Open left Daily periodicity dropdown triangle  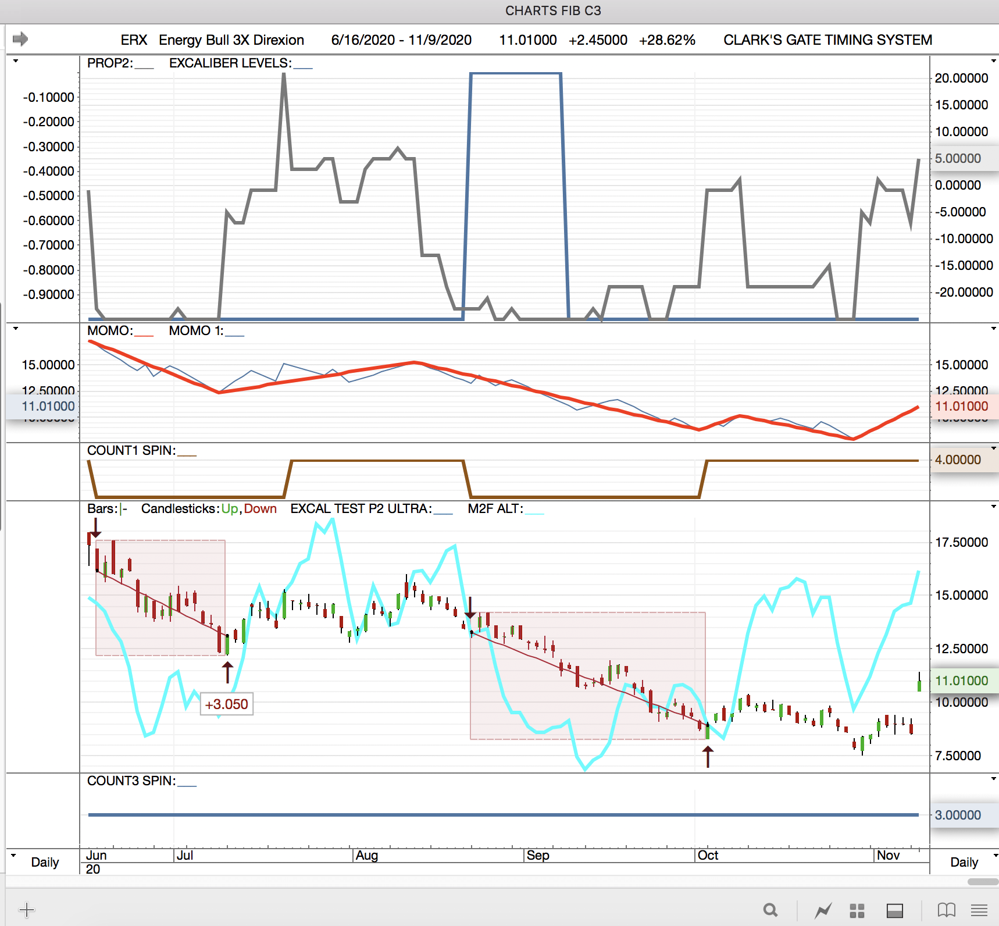pyautogui.click(x=13, y=856)
